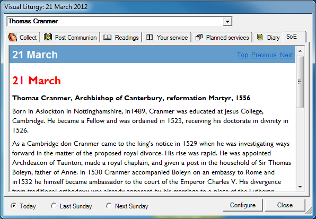Select the Today radio button
The height and width of the screenshot is (219, 316).
tap(13, 206)
